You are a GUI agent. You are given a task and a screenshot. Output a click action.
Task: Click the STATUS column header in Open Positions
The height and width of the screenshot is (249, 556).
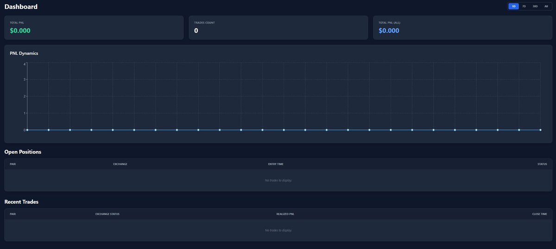pos(542,164)
